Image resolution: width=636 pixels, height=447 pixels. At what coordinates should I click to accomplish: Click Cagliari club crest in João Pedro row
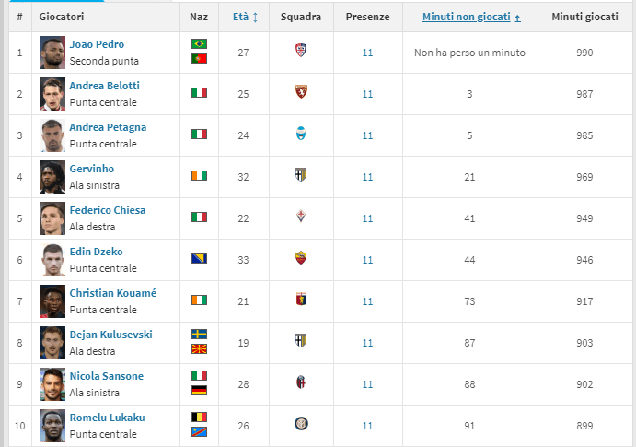[x=301, y=51]
